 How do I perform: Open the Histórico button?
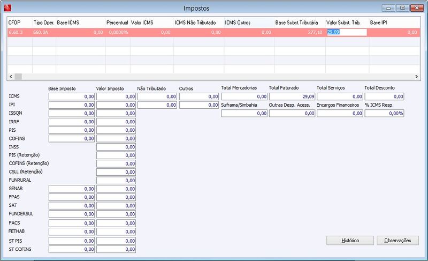pos(350,241)
